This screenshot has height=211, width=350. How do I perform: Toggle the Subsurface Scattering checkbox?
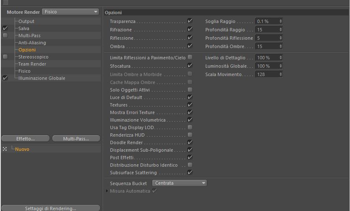pyautogui.click(x=190, y=173)
